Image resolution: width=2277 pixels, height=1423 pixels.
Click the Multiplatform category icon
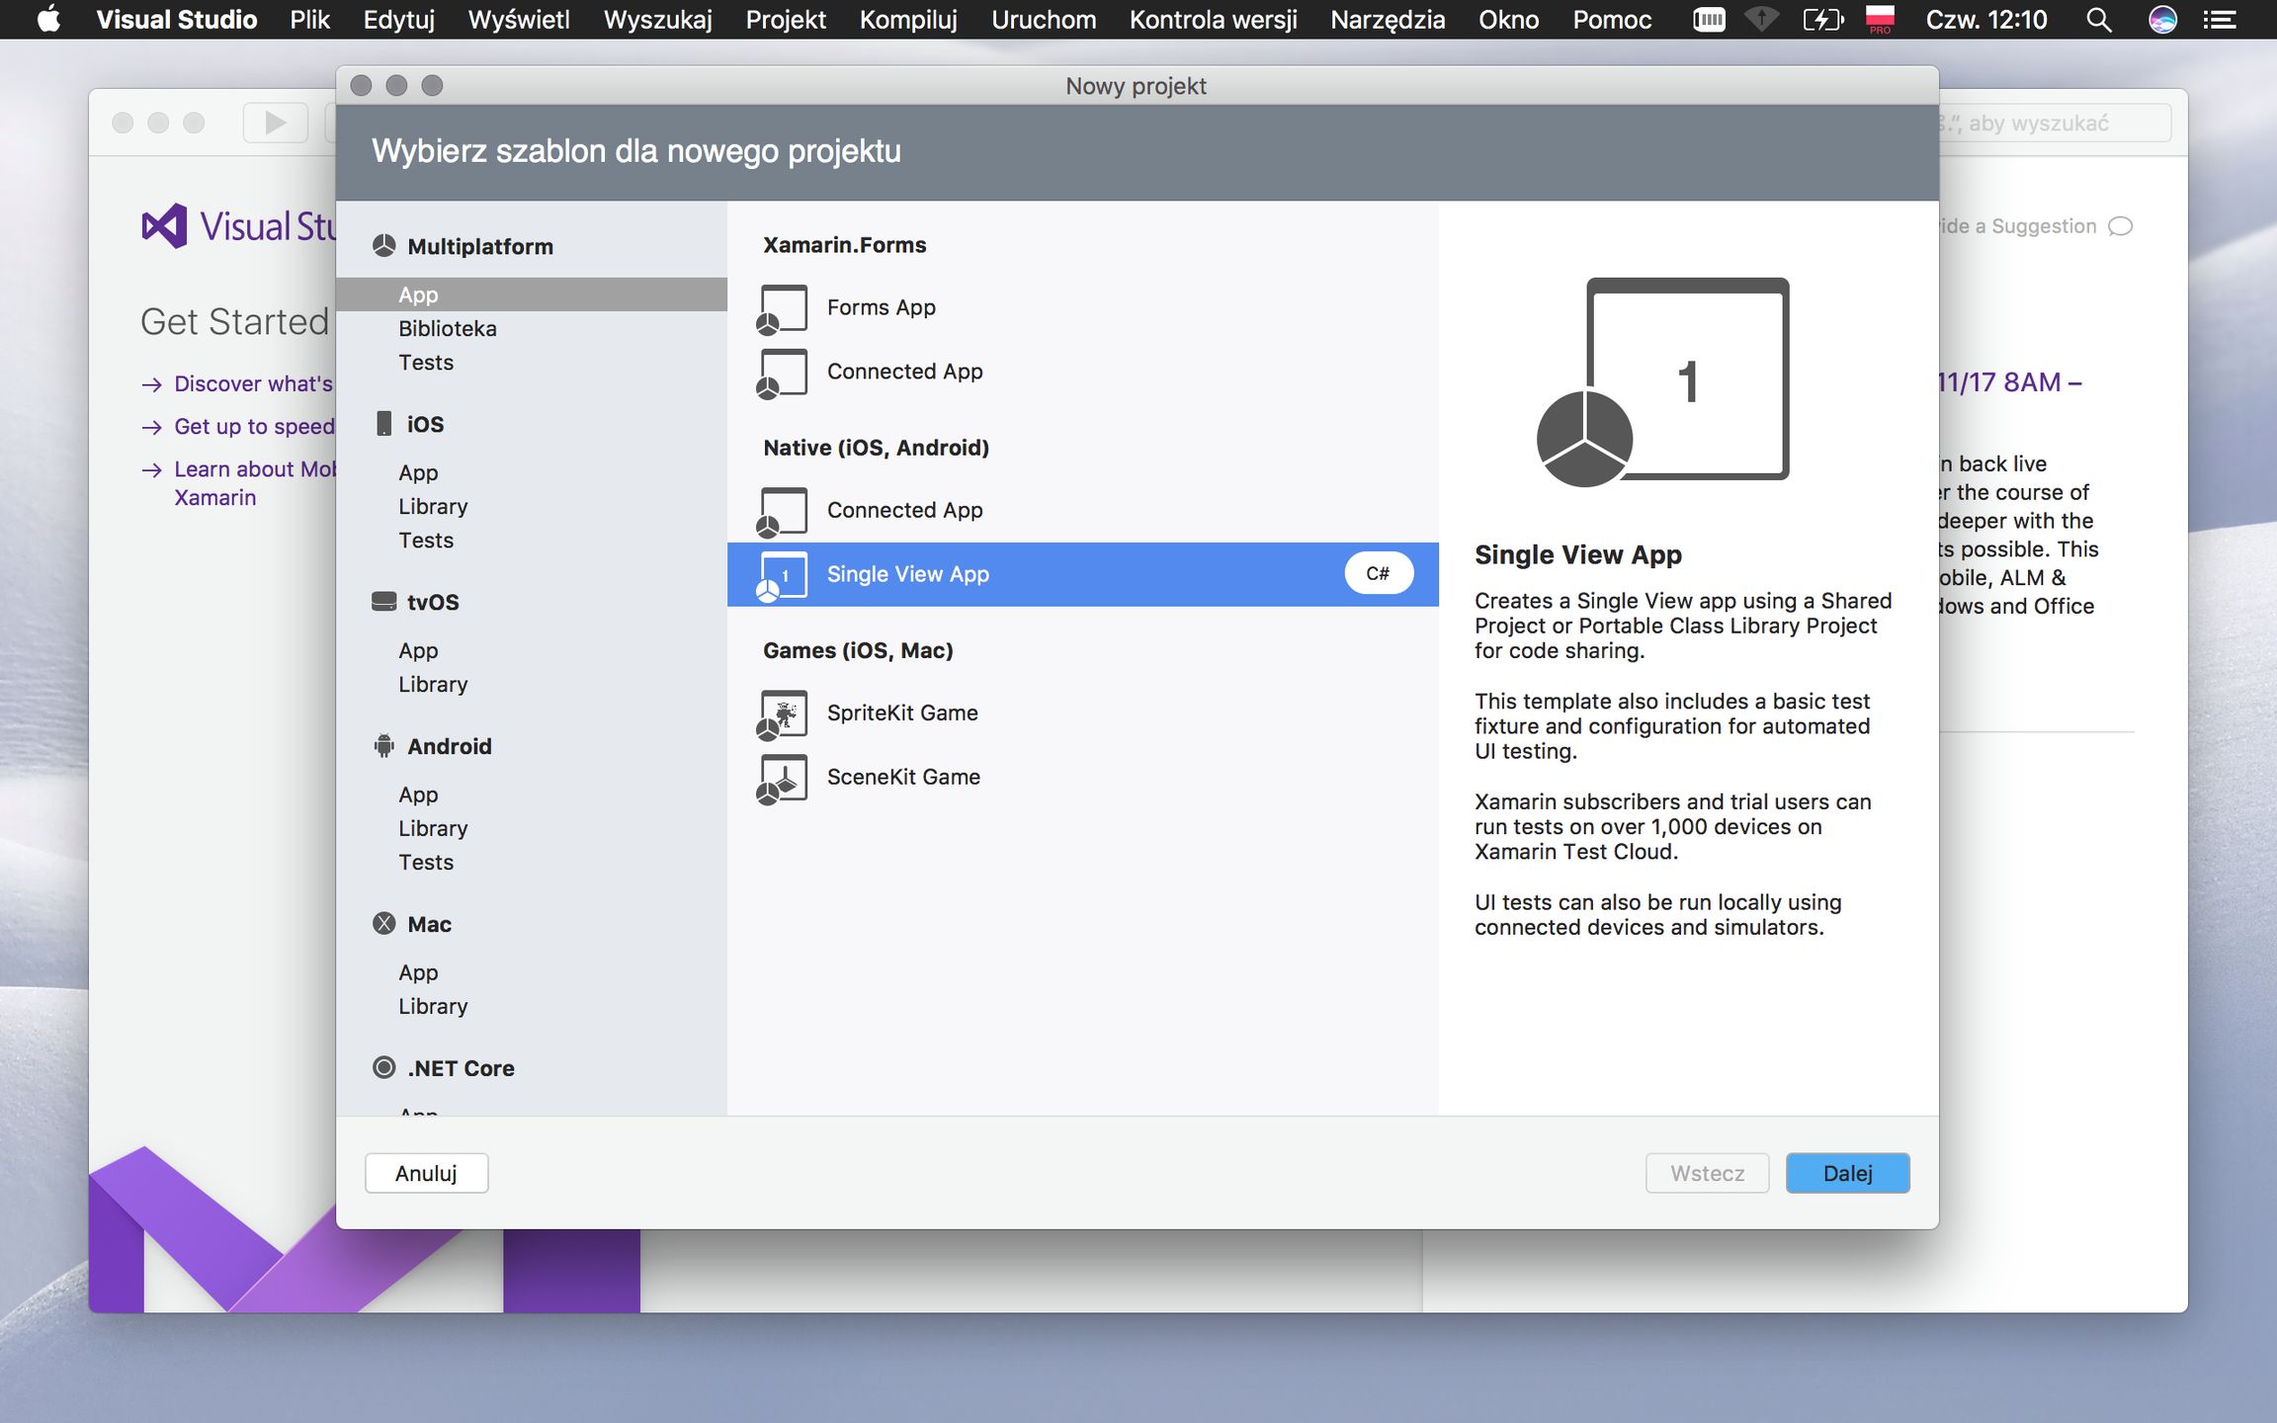point(384,246)
